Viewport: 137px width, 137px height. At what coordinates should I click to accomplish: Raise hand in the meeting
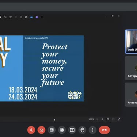click(x=82, y=130)
